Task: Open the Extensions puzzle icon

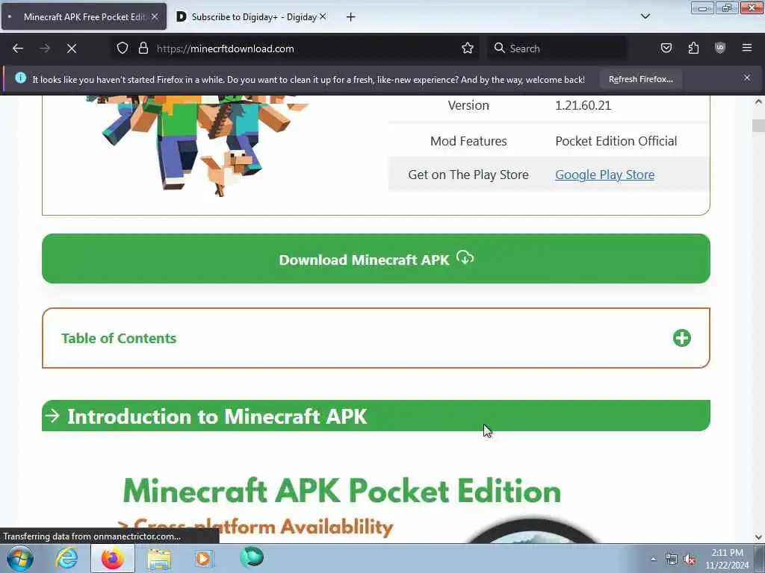Action: (x=693, y=48)
